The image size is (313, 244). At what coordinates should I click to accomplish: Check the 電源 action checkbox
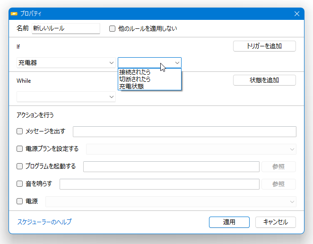coord(19,201)
